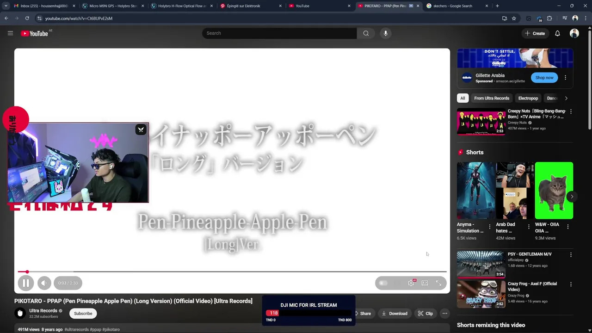
Task: Click the YouTube search field
Action: pos(279,33)
